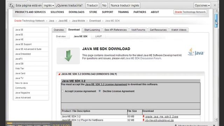Open See API References tab
This screenshot has width=224, height=126.
pos(115,30)
